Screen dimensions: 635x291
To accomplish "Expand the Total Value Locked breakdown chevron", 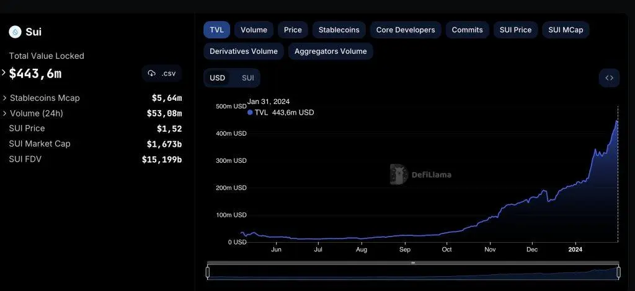I will click(4, 73).
